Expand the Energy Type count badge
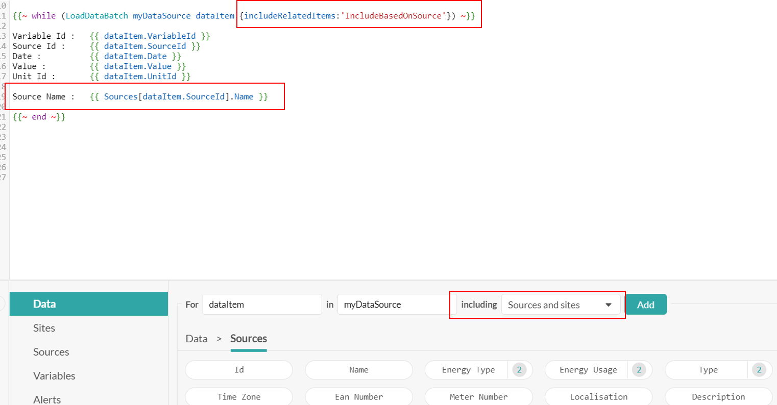Image resolution: width=777 pixels, height=405 pixels. 519,370
